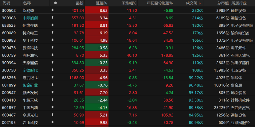This screenshot has height=127, width=255.
Task: Open the stock named 中际旭创
Action: (30, 18)
